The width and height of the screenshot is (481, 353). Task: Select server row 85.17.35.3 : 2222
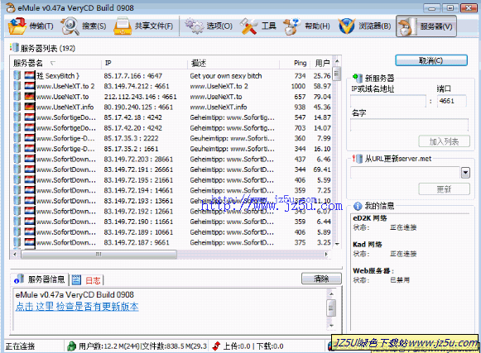(172, 138)
